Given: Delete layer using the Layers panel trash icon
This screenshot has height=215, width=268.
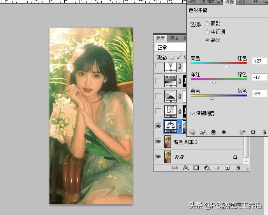Looking at the screenshot, I should coord(238,168).
